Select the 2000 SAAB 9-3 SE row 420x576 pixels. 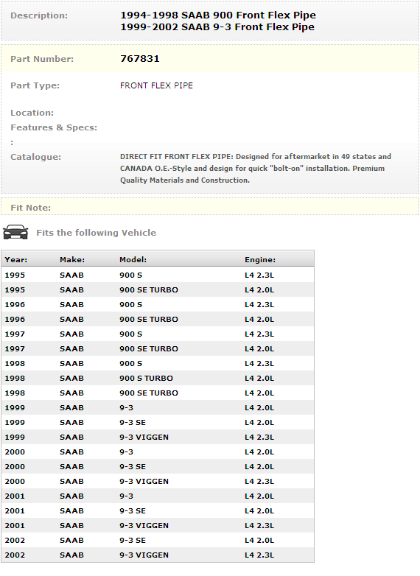point(158,466)
